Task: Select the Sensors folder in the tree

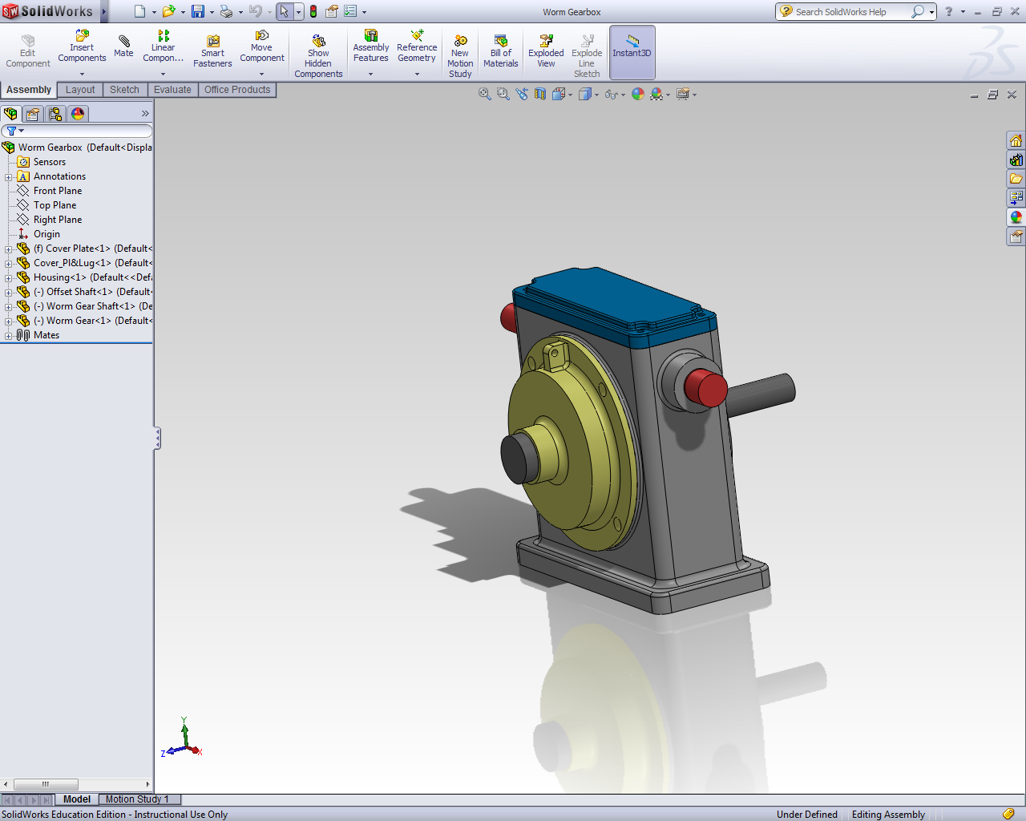Action: tap(50, 162)
